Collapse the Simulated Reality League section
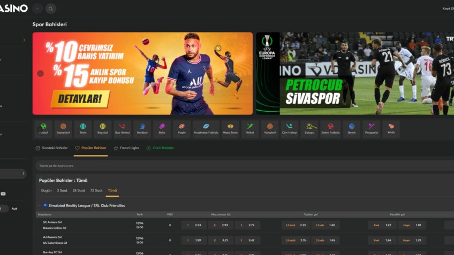The width and height of the screenshot is (454, 255). [45, 205]
